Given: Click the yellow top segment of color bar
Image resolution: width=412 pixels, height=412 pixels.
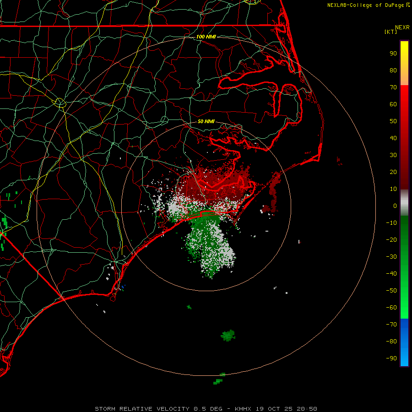Looking at the screenshot, I should click(x=404, y=63).
